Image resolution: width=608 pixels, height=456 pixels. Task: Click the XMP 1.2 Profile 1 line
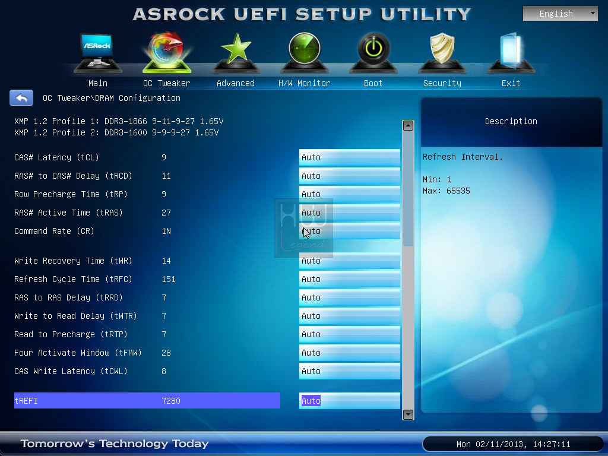[119, 121]
